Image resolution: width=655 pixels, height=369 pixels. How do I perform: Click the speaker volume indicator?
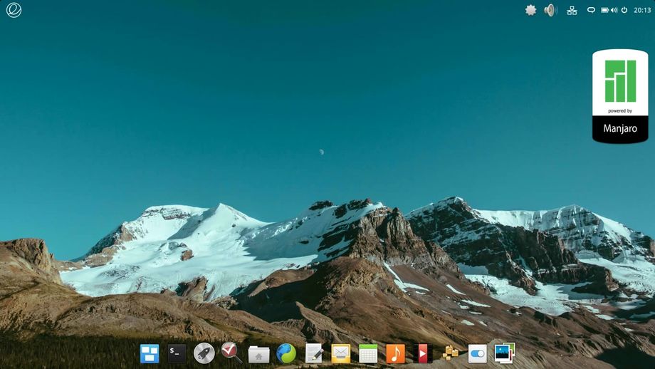tap(550, 10)
